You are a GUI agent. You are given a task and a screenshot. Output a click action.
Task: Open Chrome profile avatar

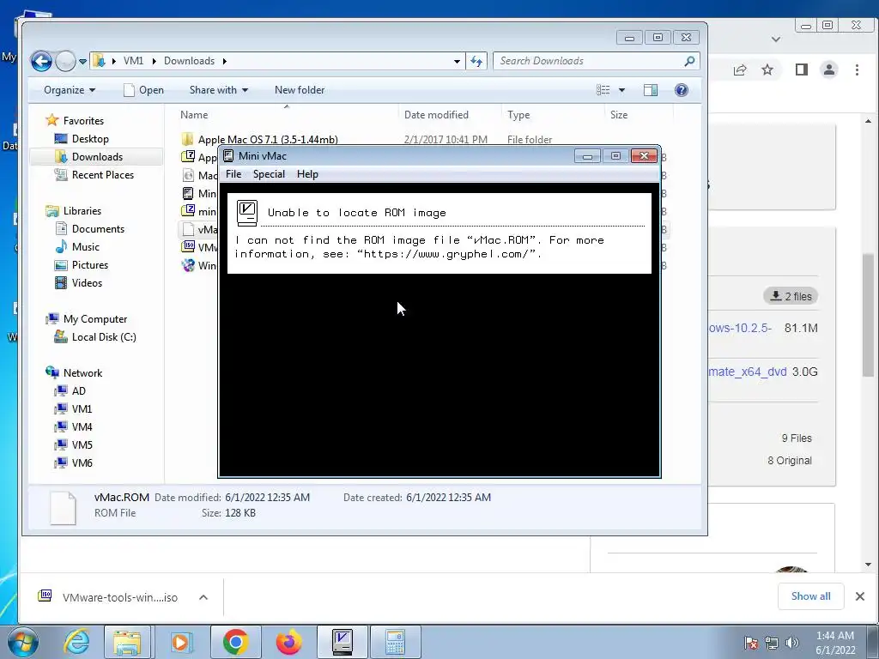click(x=829, y=70)
